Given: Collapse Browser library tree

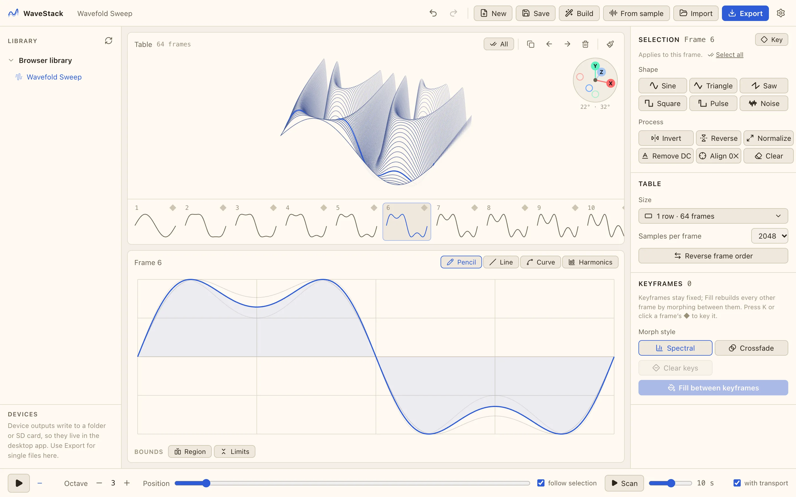Looking at the screenshot, I should (11, 60).
